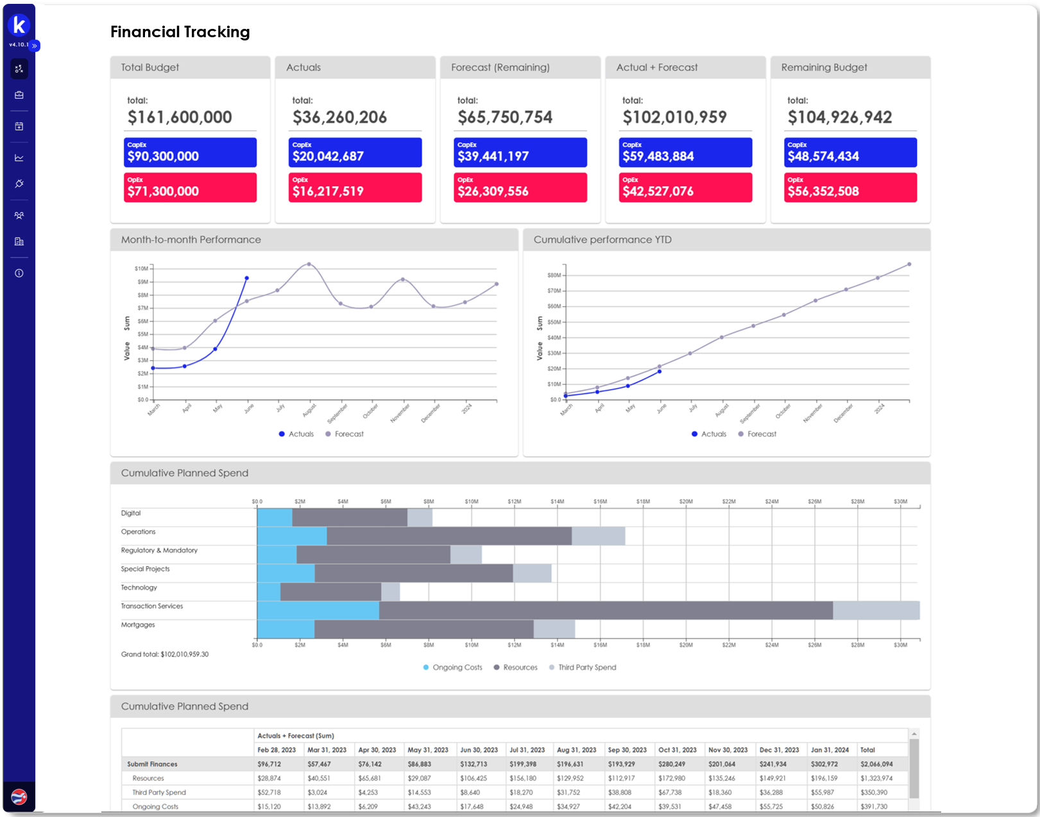
Task: Click the v4.10.1 version label
Action: tap(19, 44)
